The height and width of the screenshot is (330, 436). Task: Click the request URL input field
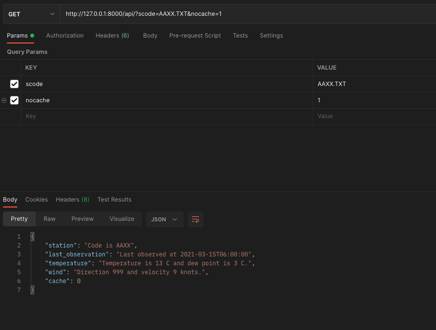point(198,13)
